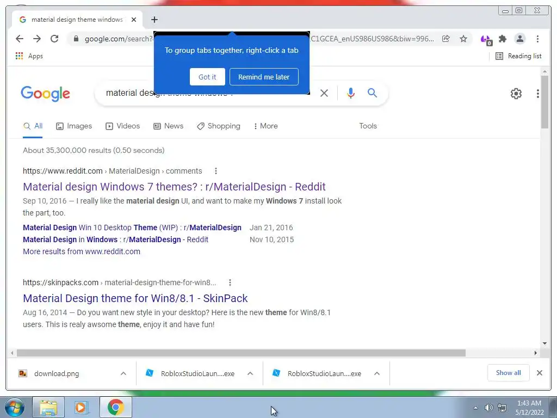Submit search with the magnifier icon
The height and width of the screenshot is (418, 557).
(x=372, y=93)
